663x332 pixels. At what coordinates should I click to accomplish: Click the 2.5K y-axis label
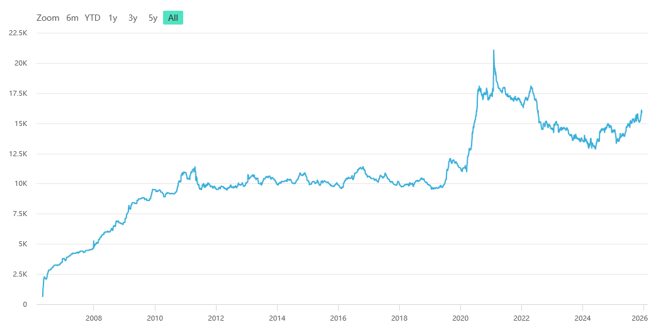coord(19,274)
